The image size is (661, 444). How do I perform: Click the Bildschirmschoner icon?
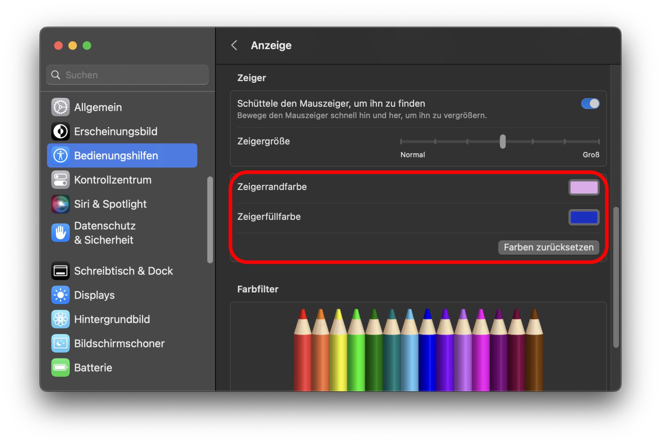(60, 343)
